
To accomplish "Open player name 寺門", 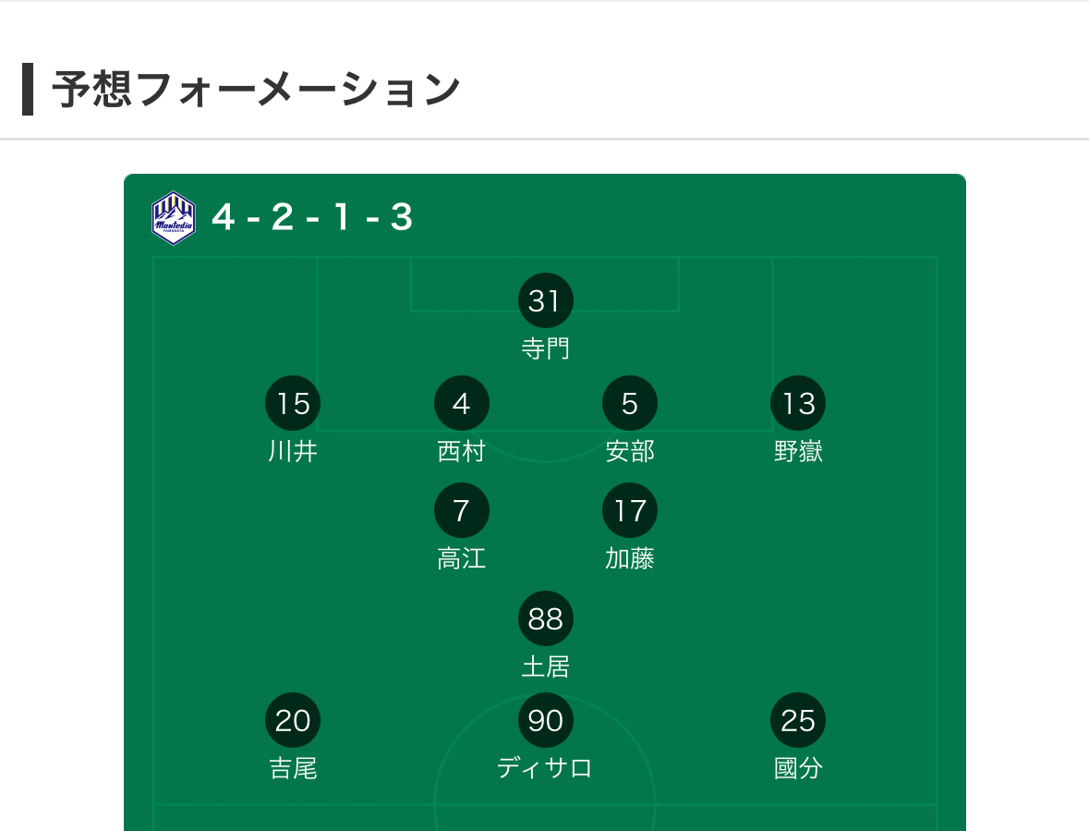I will (545, 348).
